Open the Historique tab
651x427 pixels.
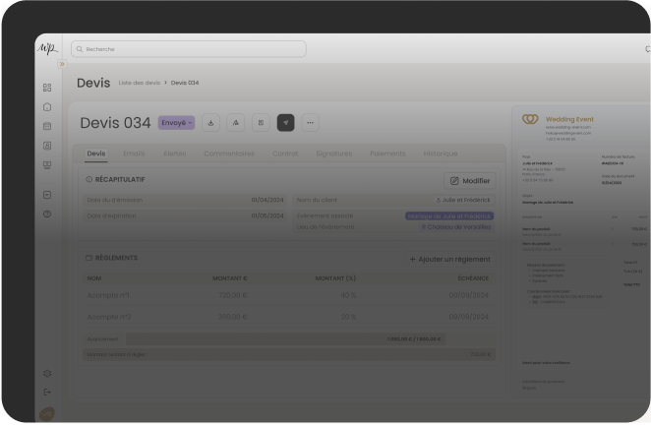[x=441, y=153]
